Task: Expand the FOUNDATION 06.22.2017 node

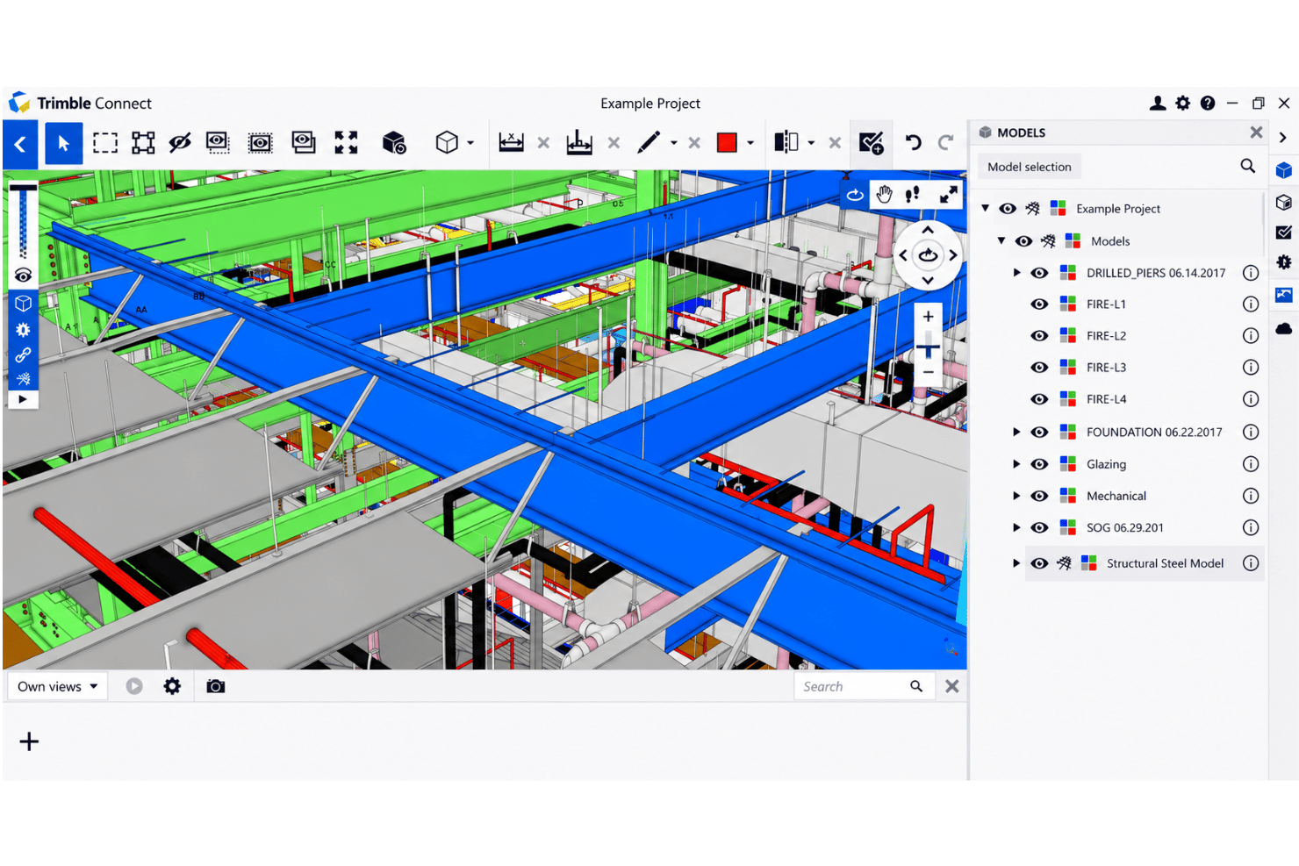Action: coord(1016,432)
